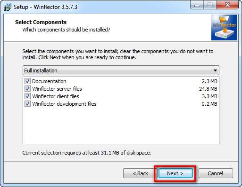
Task: Click the 'Winflector server files' label
Action: coord(57,89)
